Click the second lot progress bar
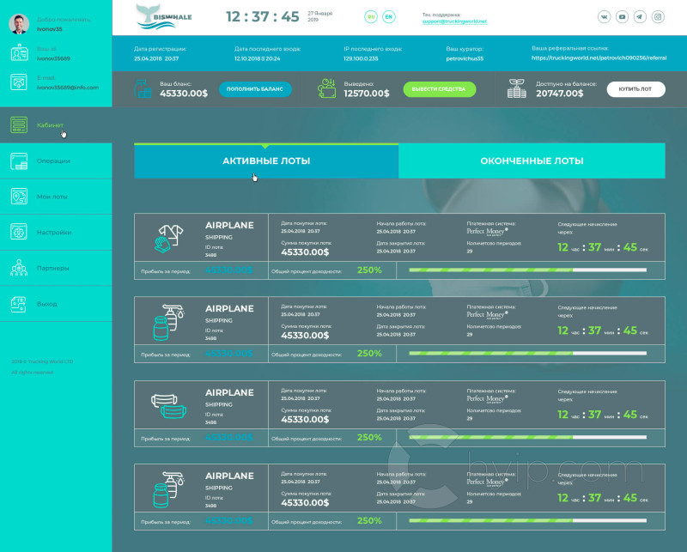 pos(527,353)
